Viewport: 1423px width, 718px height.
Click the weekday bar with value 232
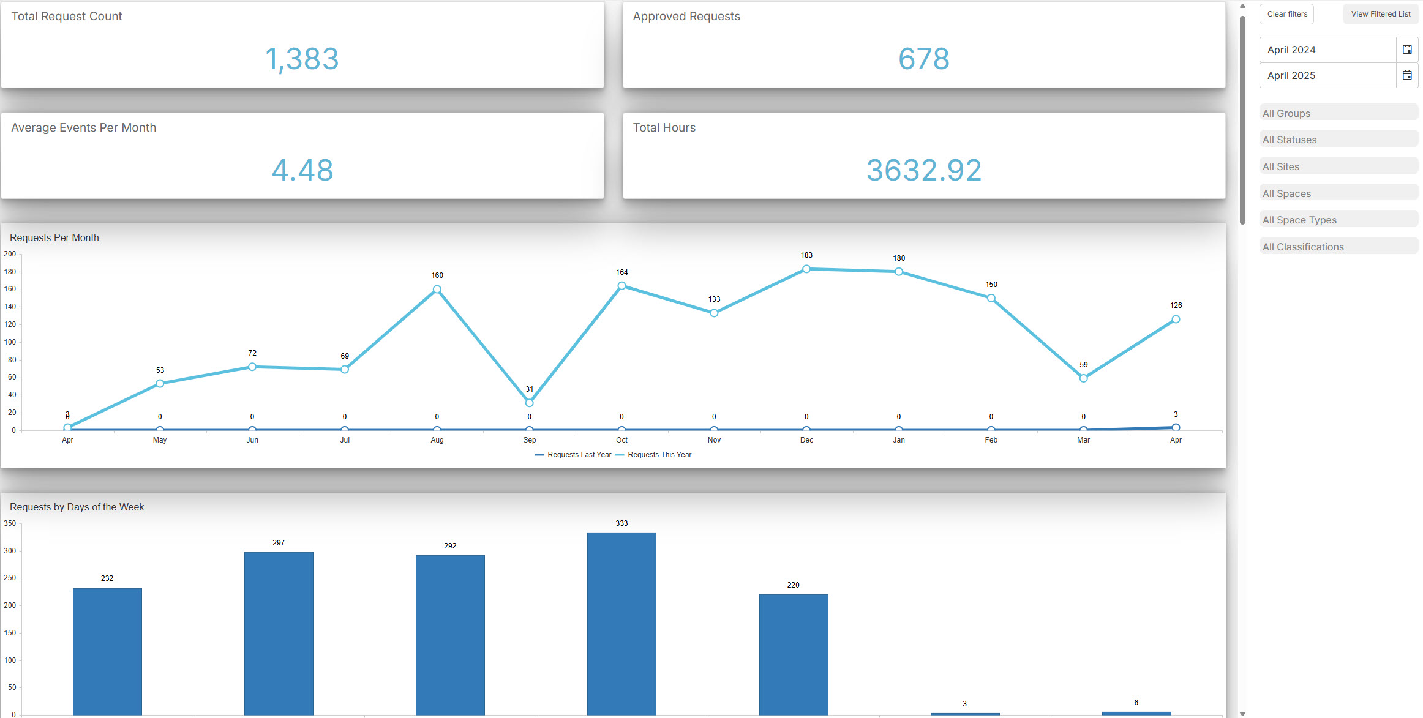[x=107, y=651]
